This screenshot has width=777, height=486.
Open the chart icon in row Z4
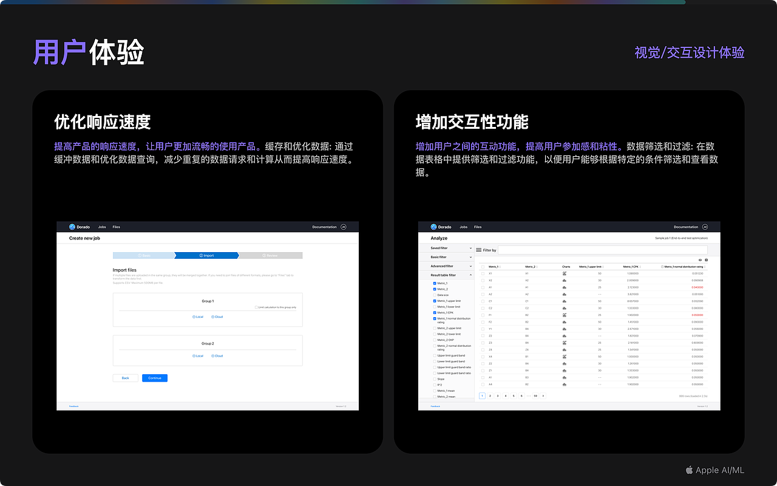(x=565, y=350)
